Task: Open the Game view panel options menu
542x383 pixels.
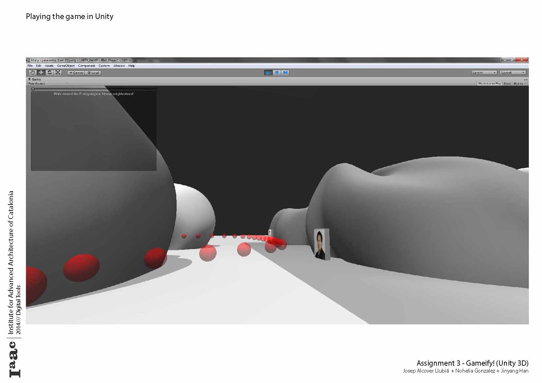Action: 526,80
